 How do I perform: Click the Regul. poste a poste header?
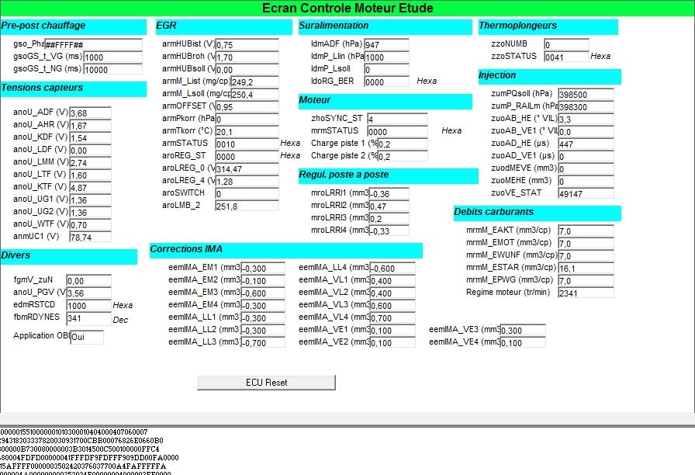pos(389,175)
